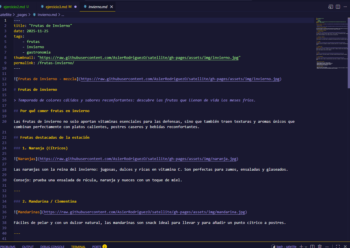Select line number 14 in the gutter
Viewport: 350px width, 248px height.
[x=5, y=89]
